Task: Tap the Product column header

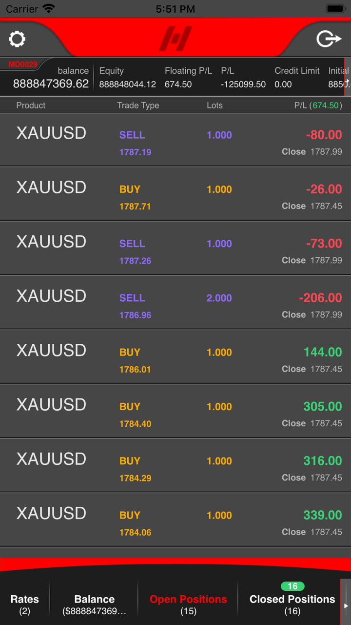Action: (31, 105)
